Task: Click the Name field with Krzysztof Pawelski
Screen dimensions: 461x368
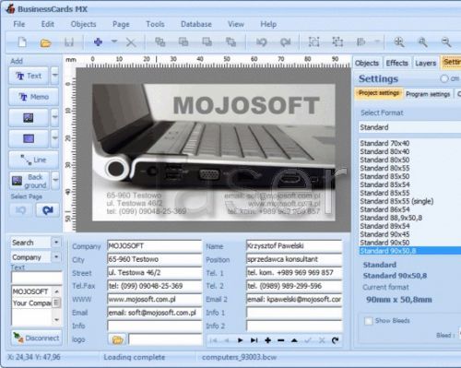Action: [x=294, y=246]
